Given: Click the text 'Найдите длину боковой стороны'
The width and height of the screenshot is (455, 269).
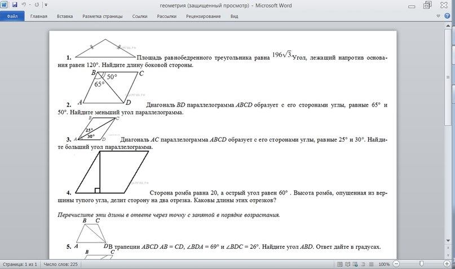Looking at the screenshot, I should (x=147, y=65).
